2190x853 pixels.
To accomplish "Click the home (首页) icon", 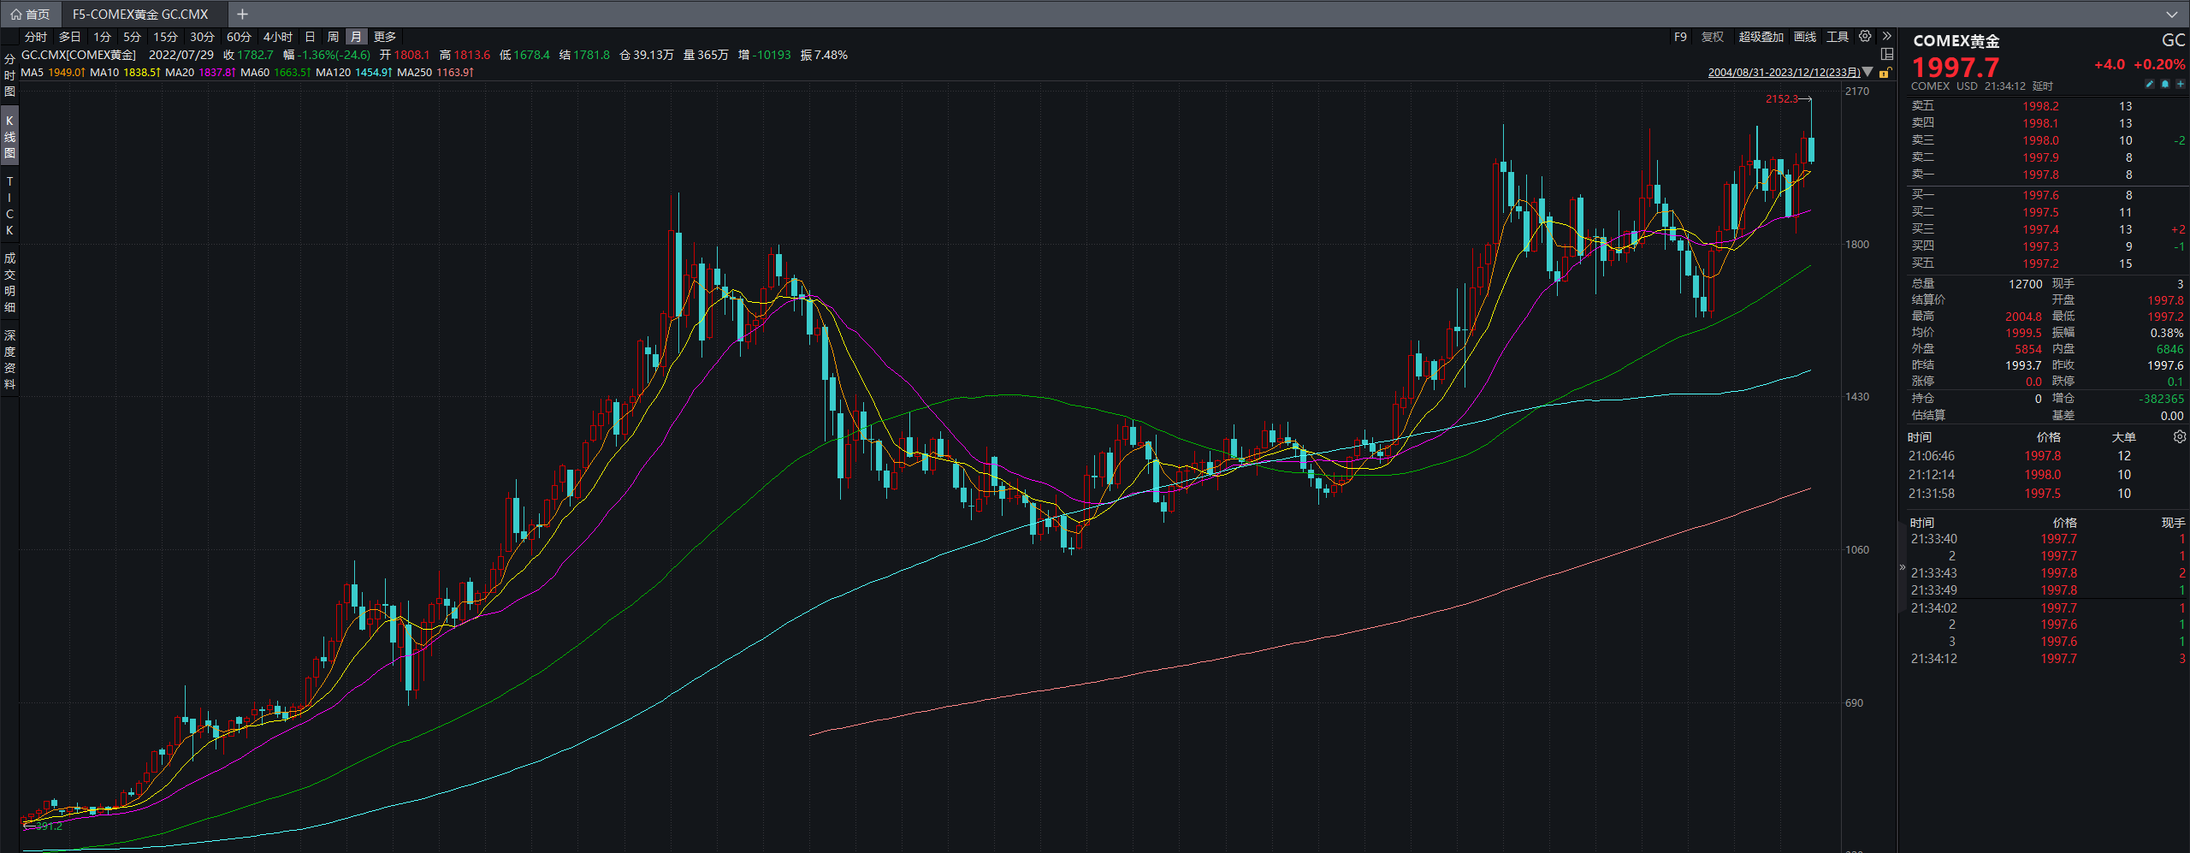I will tap(15, 14).
